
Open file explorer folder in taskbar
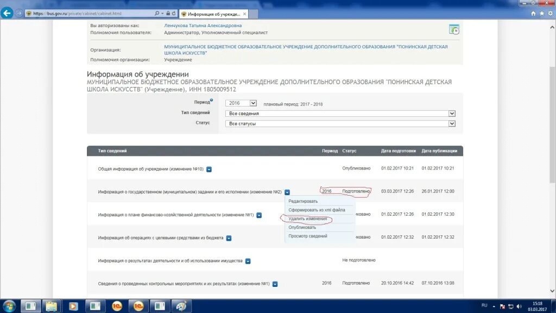(52, 306)
